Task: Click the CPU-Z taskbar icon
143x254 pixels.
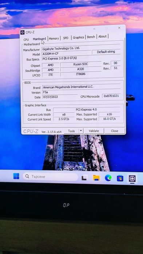Action: [x=132, y=179]
